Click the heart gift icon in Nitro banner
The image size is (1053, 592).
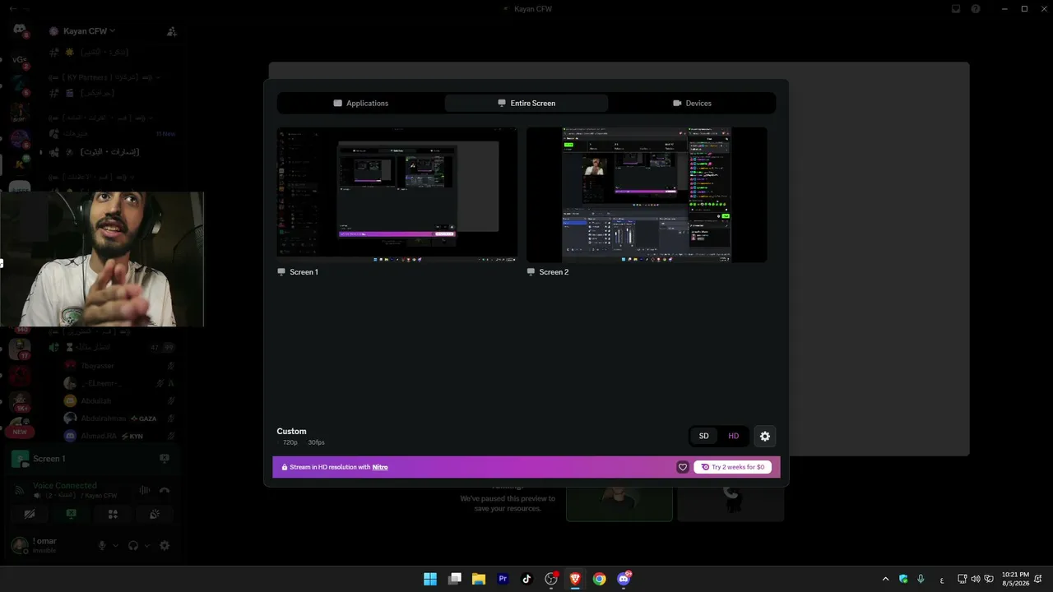683,467
